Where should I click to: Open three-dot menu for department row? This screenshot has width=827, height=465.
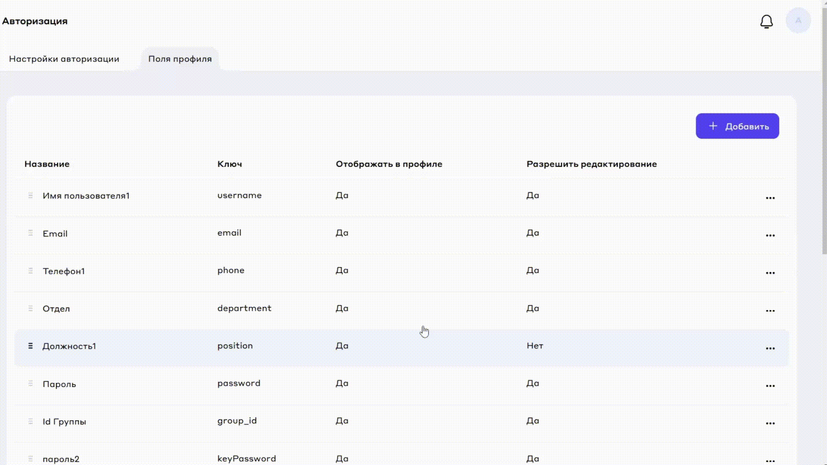click(770, 310)
